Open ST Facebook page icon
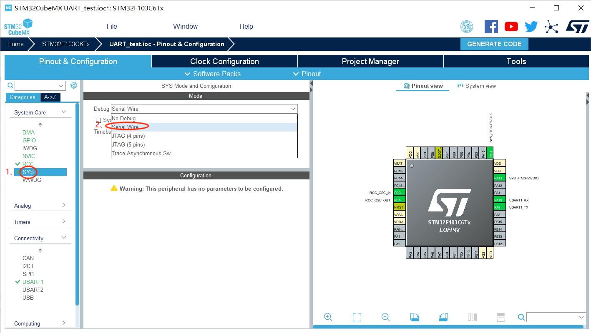The height and width of the screenshot is (333, 591). (x=491, y=27)
